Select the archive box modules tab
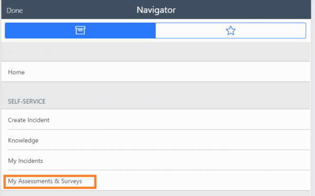The height and width of the screenshot is (196, 315). coord(80,30)
